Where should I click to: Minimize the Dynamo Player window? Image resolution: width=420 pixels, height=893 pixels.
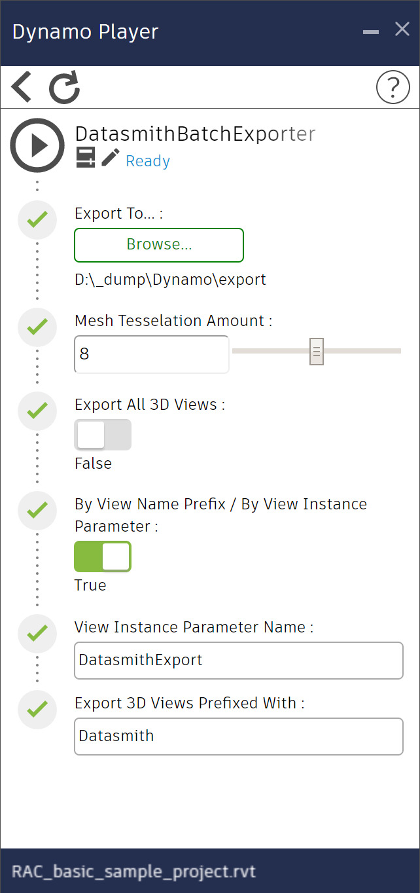pos(371,31)
